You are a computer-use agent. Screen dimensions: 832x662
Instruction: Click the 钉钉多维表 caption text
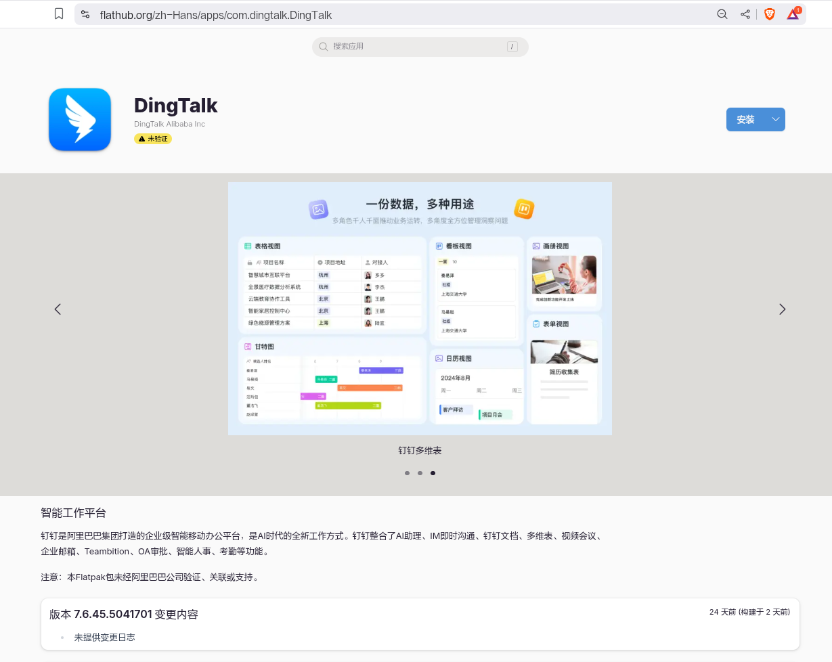click(420, 450)
